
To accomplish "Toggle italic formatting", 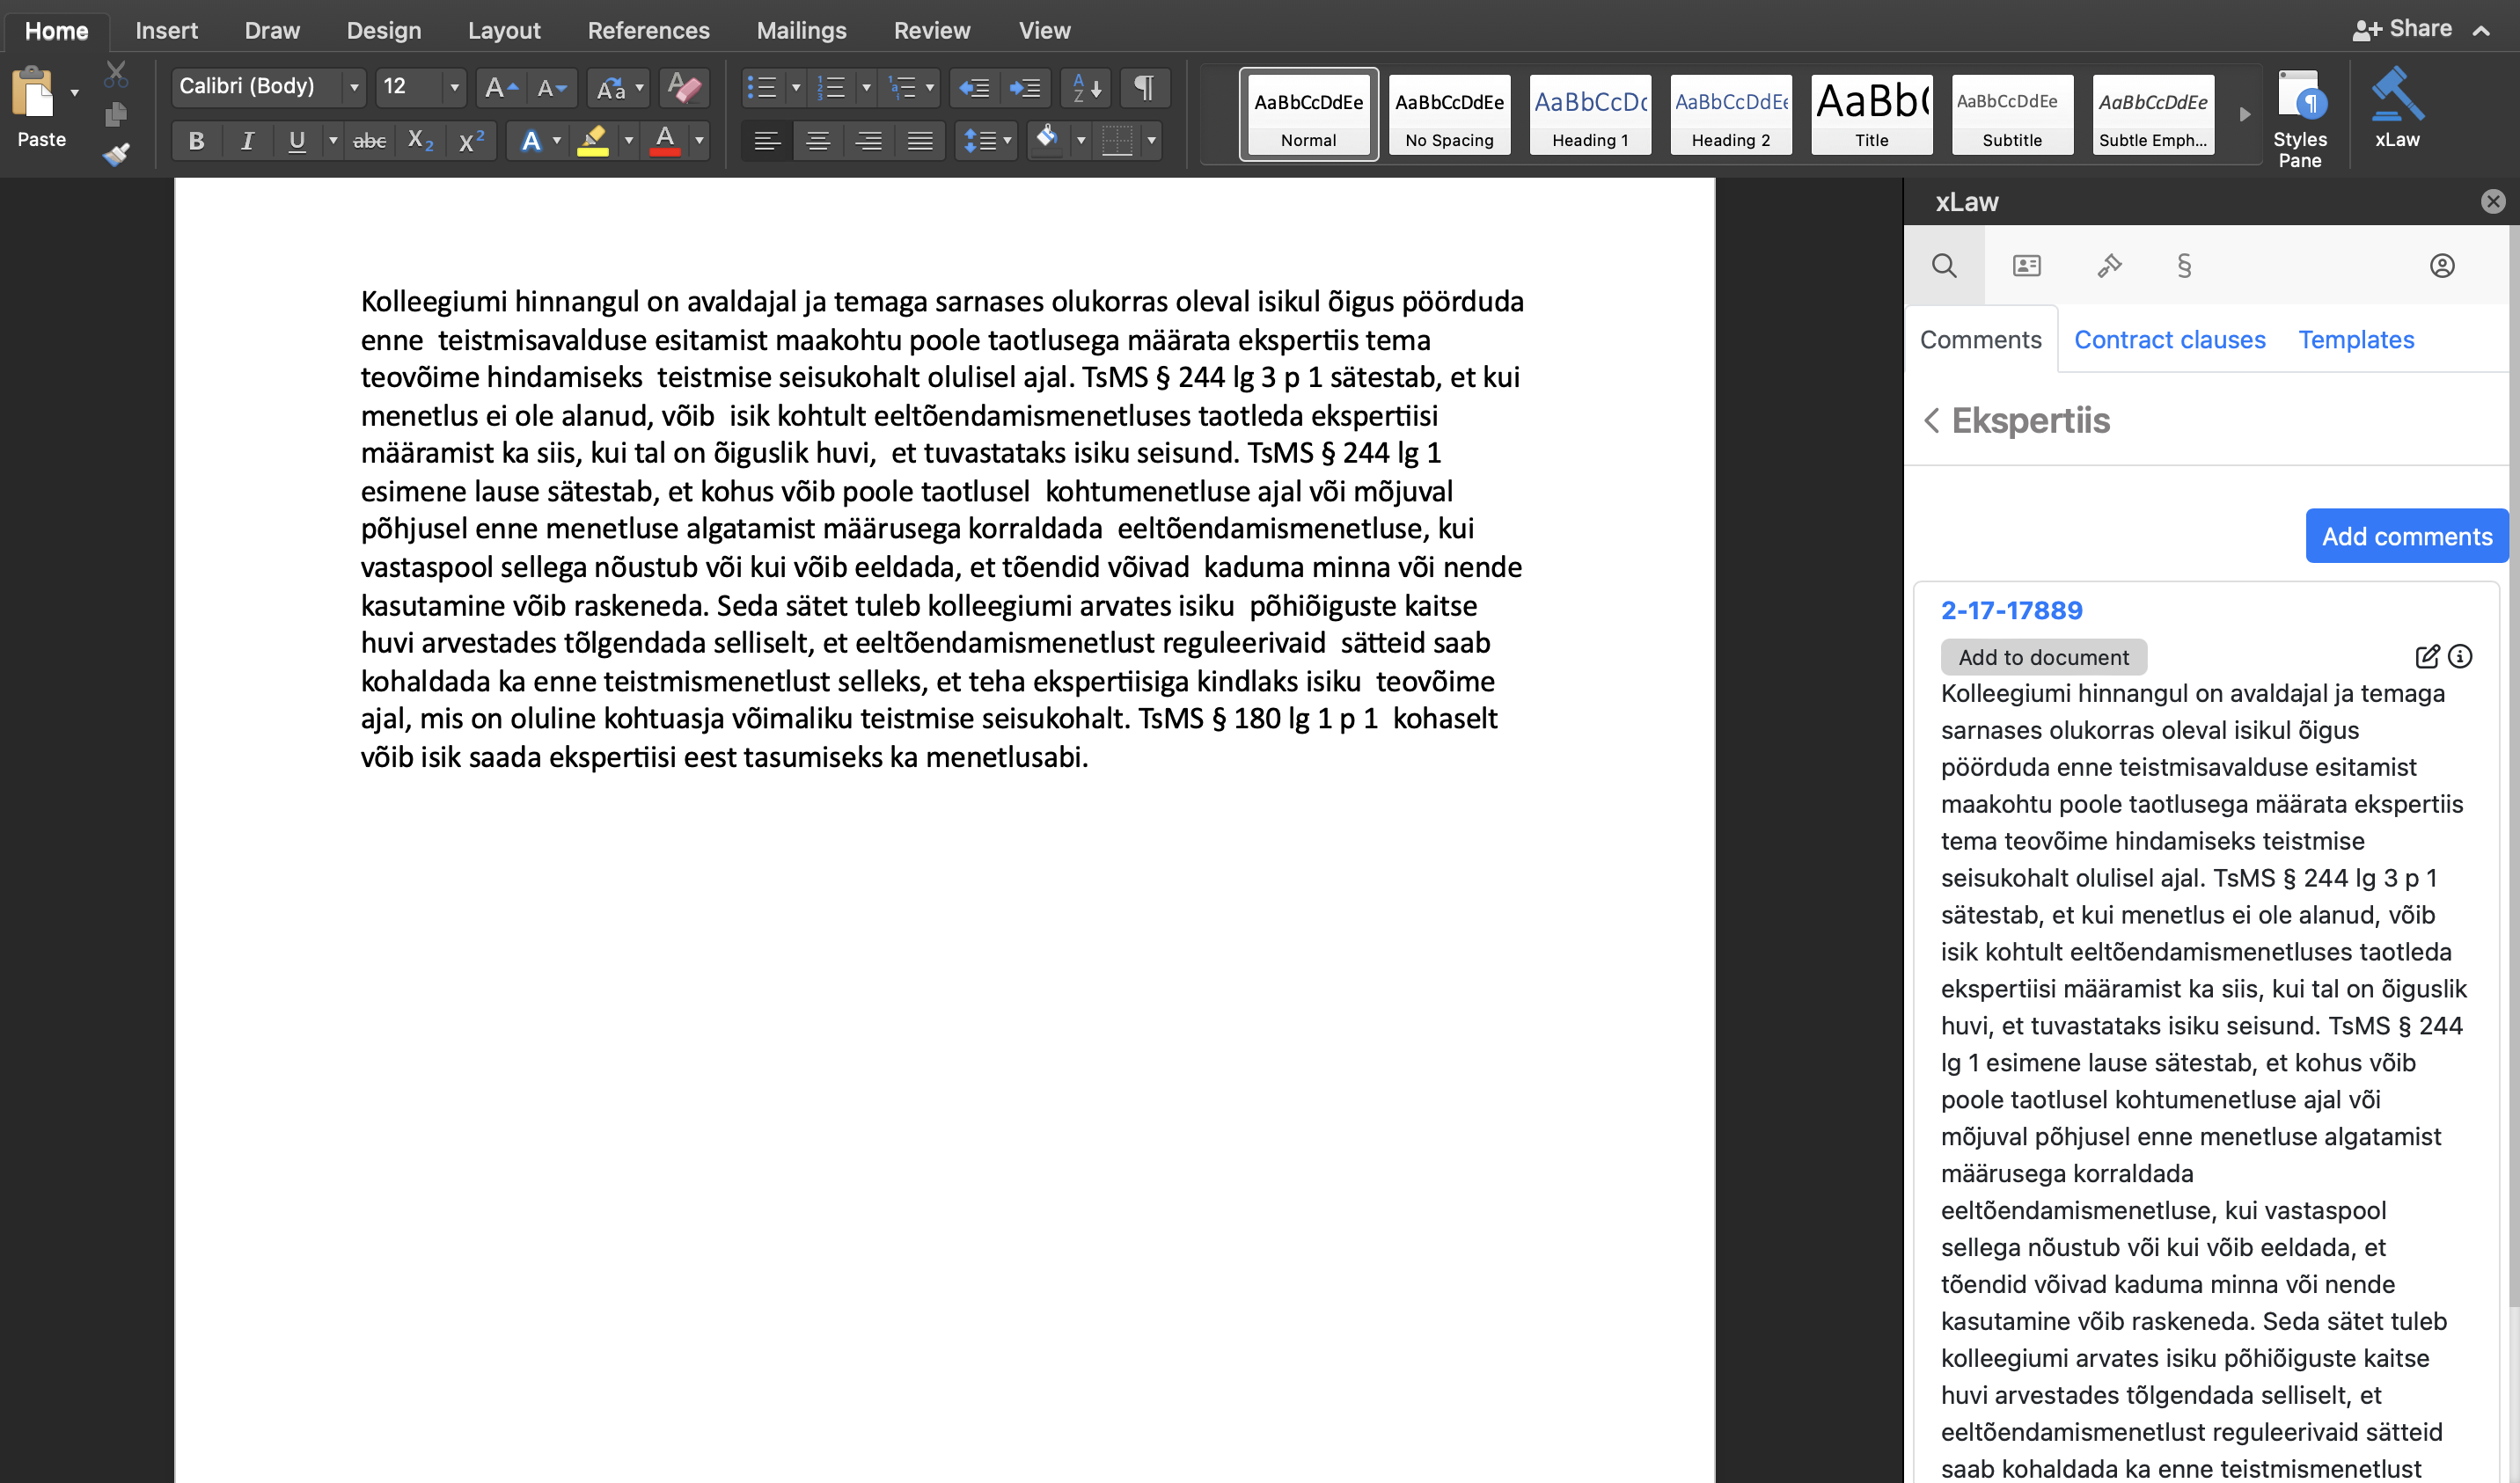I will (x=247, y=141).
